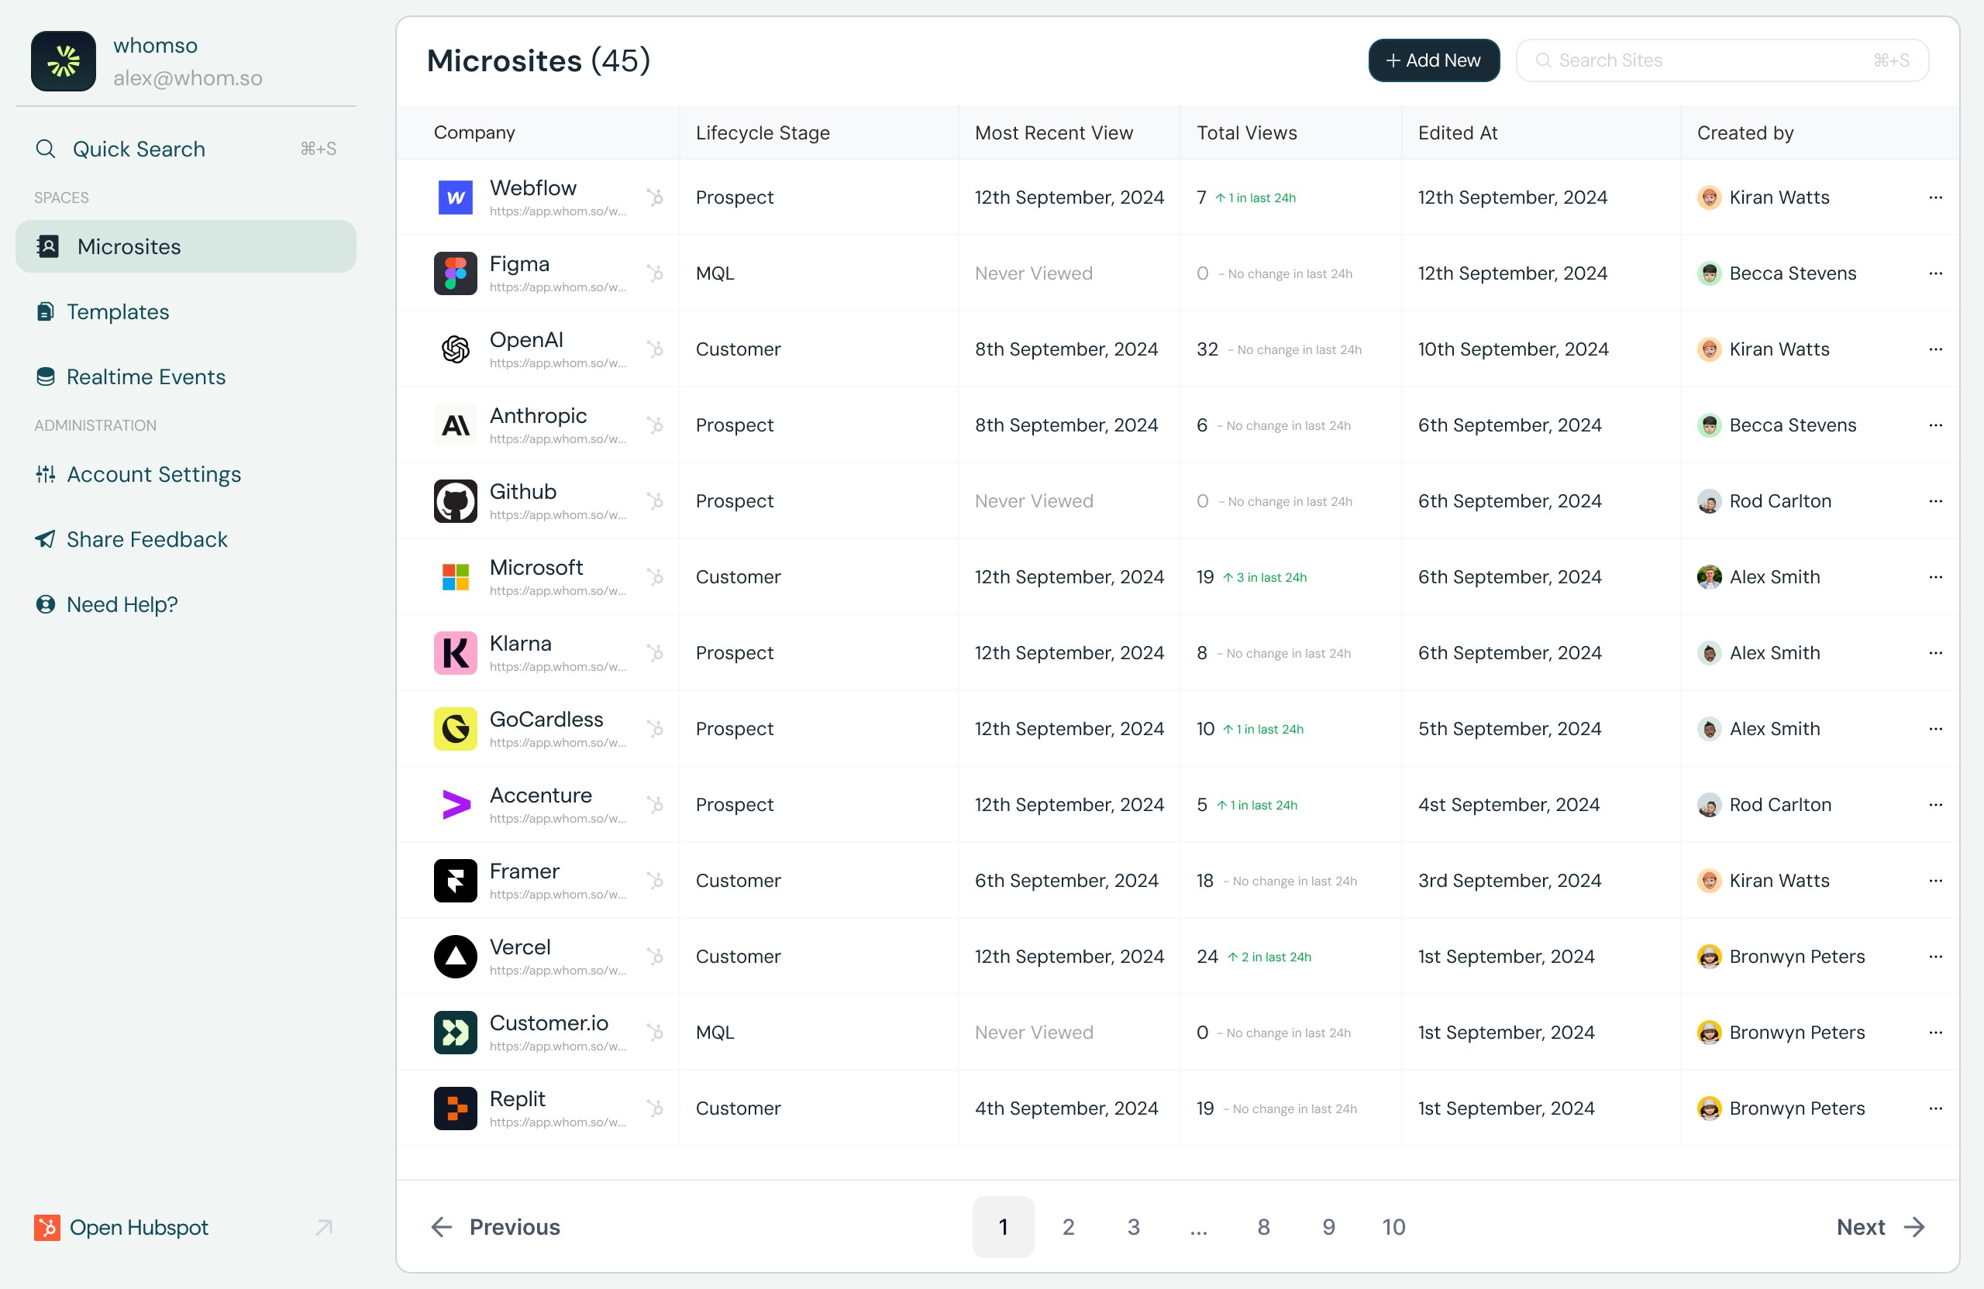Click Search Sites input field
The image size is (1984, 1289).
click(x=1722, y=60)
